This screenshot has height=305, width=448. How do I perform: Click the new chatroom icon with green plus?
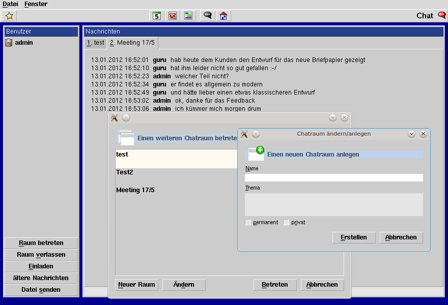pyautogui.click(x=256, y=154)
